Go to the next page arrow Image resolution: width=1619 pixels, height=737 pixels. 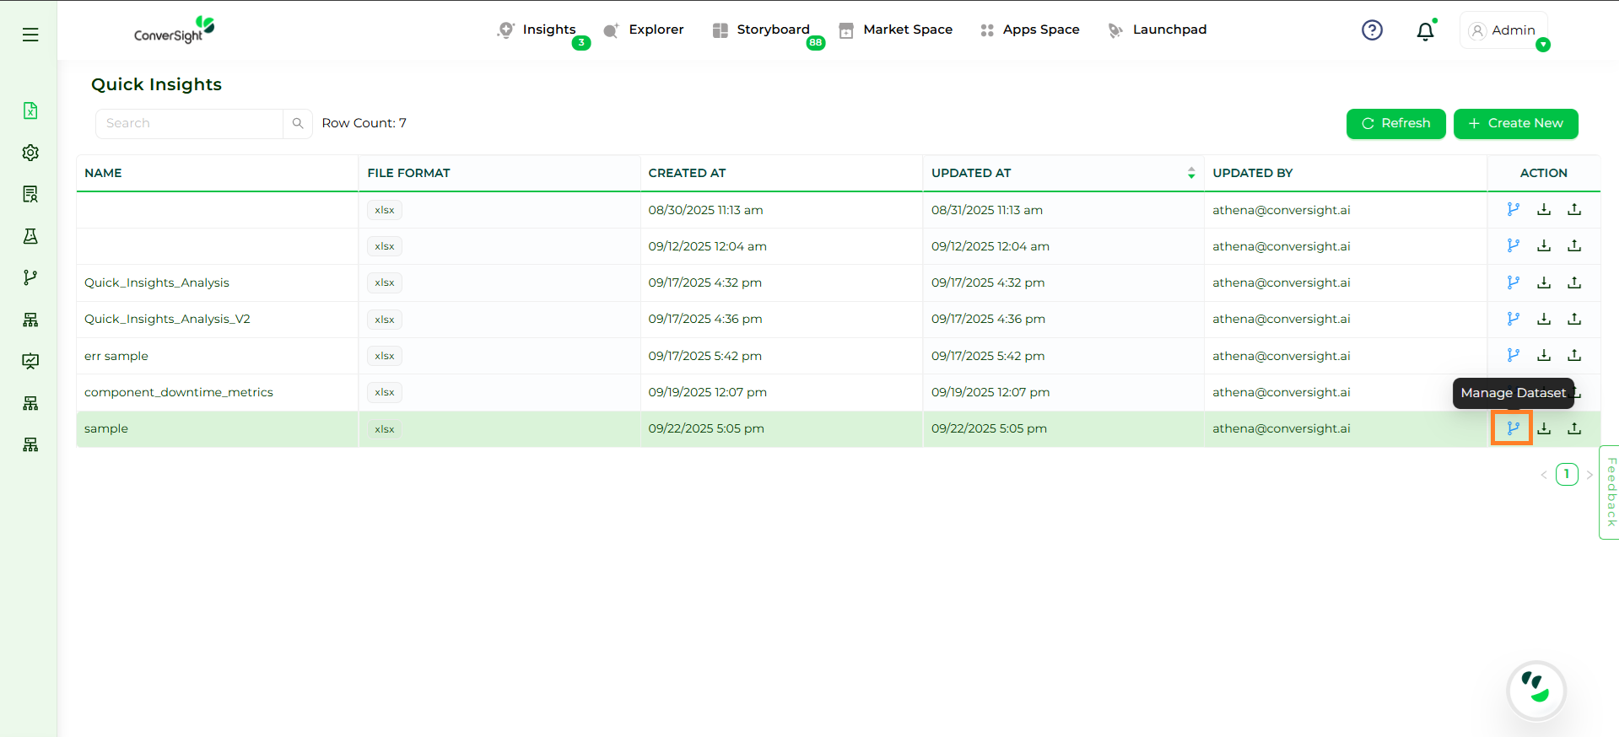pos(1589,475)
